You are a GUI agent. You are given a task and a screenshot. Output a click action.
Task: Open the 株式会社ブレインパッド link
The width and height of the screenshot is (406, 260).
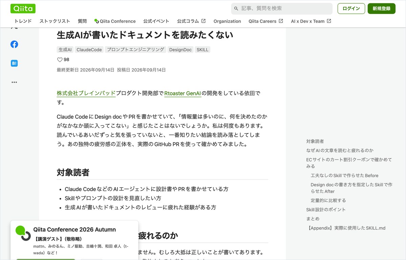pos(86,93)
